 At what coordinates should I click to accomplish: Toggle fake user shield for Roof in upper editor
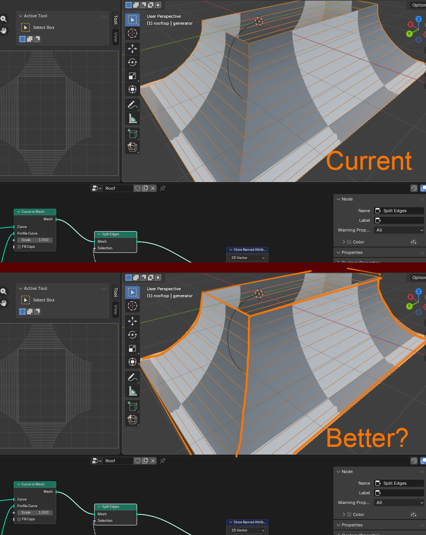pyautogui.click(x=137, y=188)
